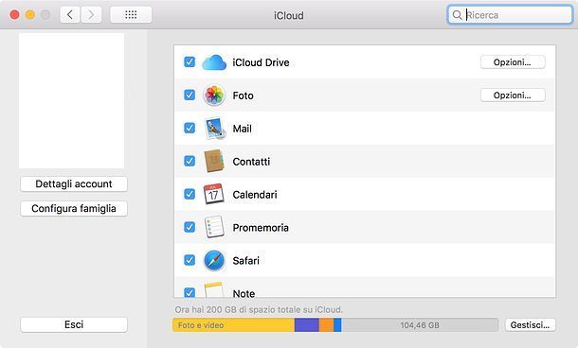578x348 pixels.
Task: Click the Note label text
Action: pos(244,293)
